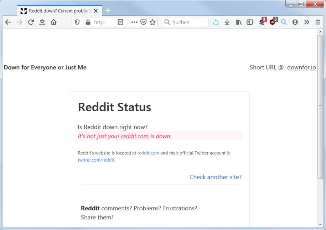The width and height of the screenshot is (326, 230).
Task: Close the Reddit down? tab
Action: [x=96, y=11]
